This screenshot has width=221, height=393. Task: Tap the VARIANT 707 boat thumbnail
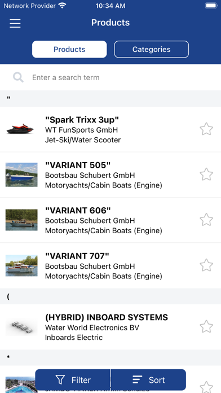21,265
